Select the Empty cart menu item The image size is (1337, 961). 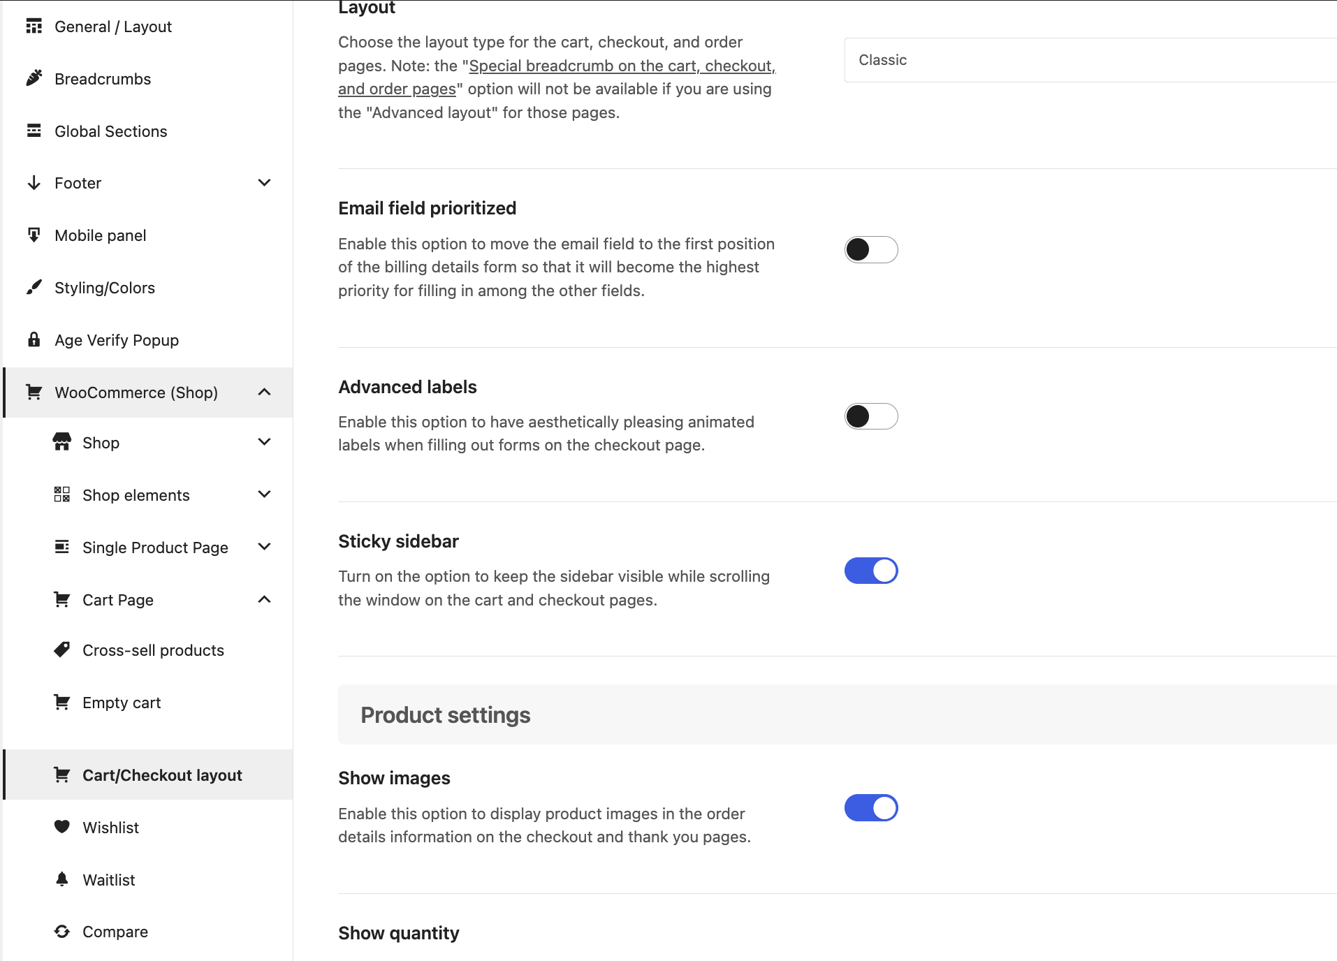pos(122,703)
